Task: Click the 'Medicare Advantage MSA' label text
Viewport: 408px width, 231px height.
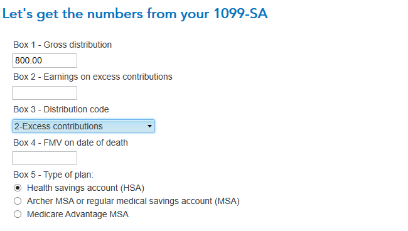Action: click(x=78, y=214)
